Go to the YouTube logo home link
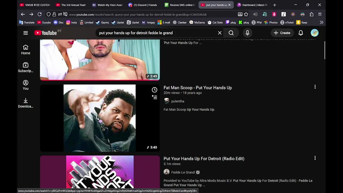This screenshot has height=193, width=343. click(46, 33)
